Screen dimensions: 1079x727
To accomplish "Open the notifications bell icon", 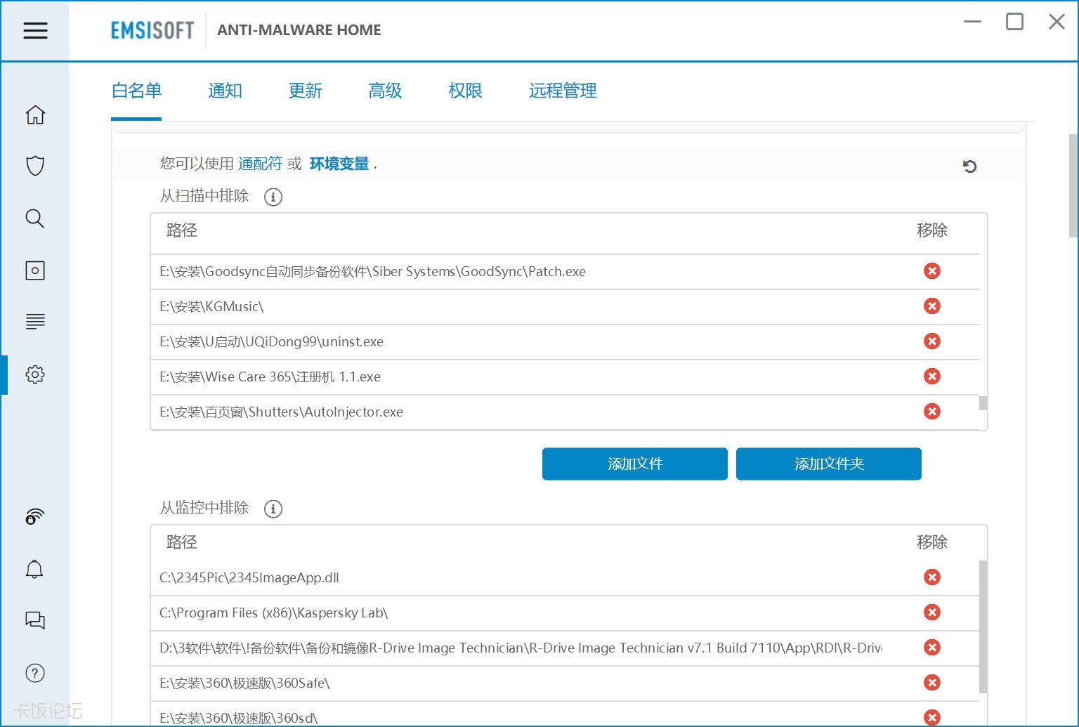I will pos(34,569).
